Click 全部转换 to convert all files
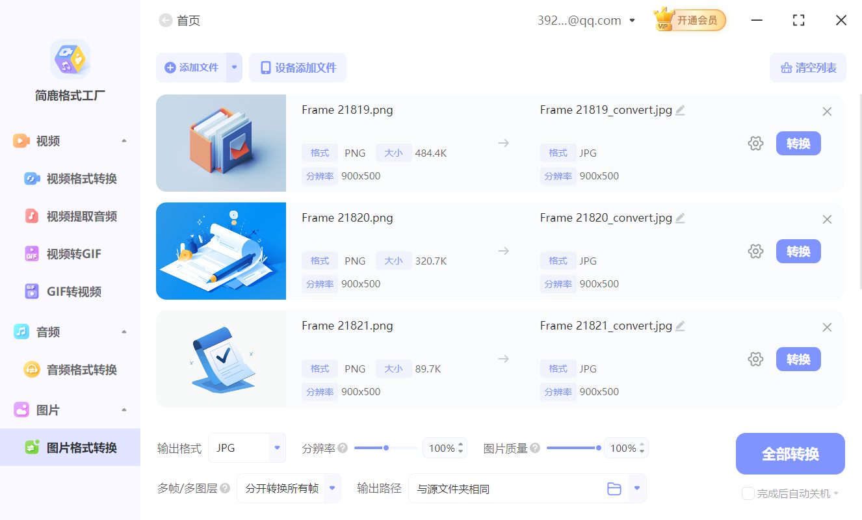Screen dimensions: 862x520 pyautogui.click(x=790, y=454)
